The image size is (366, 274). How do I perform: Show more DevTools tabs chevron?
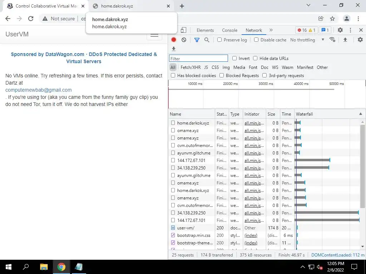click(x=271, y=30)
